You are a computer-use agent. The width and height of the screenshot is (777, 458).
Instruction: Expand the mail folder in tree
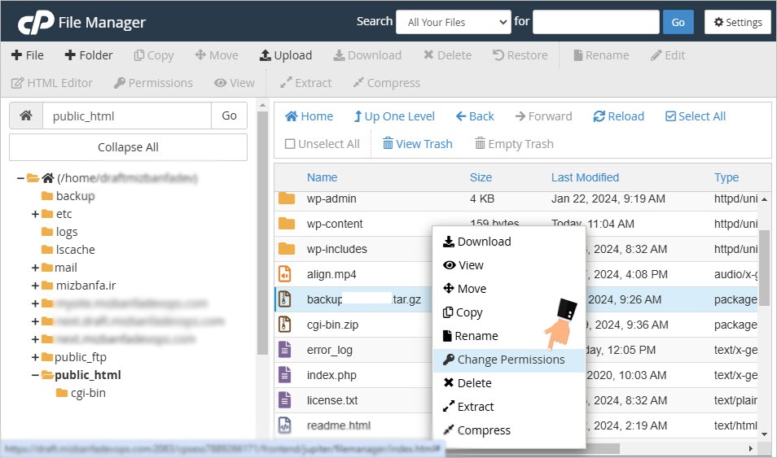[36, 268]
